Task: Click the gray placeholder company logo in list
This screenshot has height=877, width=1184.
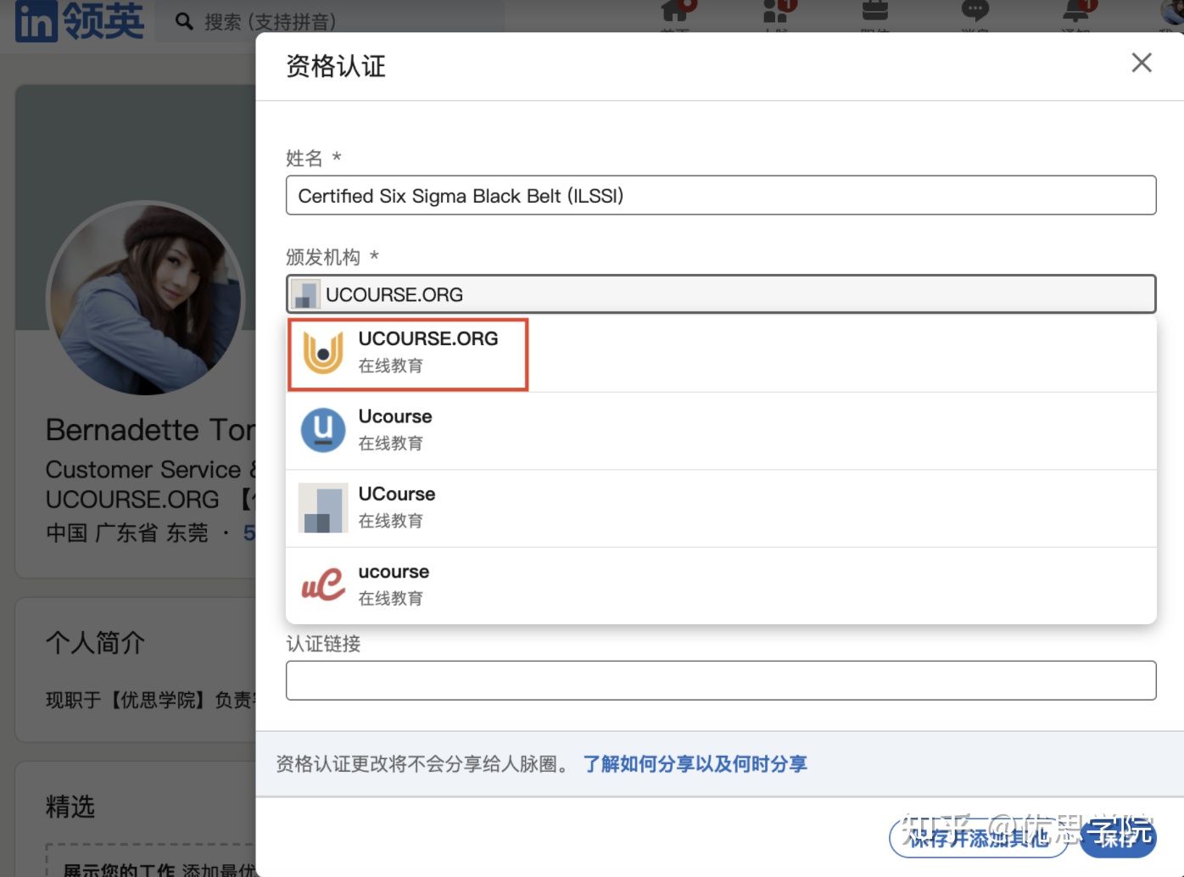Action: 323,508
